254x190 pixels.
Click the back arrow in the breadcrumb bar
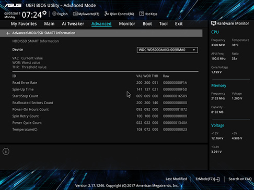tap(8, 33)
